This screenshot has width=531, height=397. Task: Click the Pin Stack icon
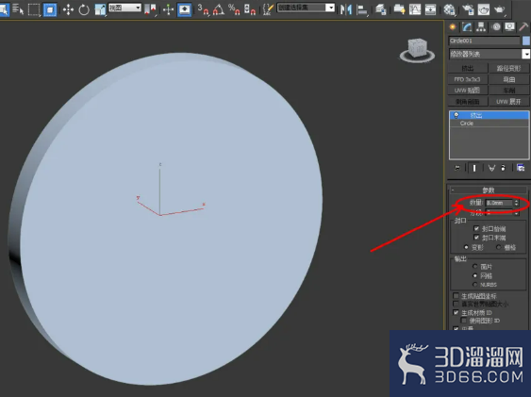click(x=457, y=168)
